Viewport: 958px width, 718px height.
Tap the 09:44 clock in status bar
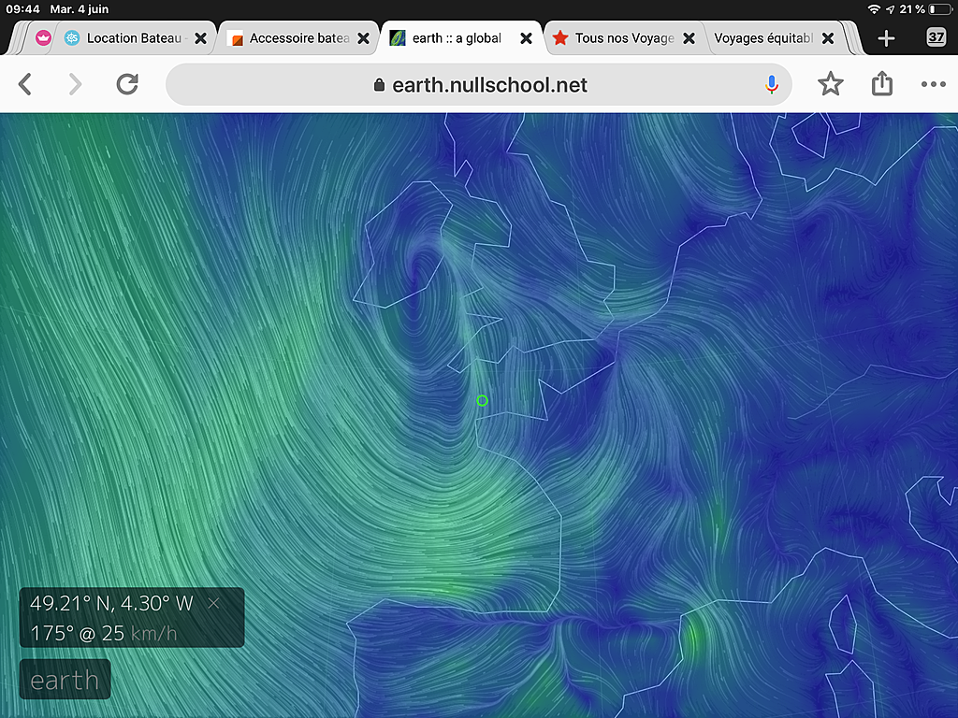coord(22,9)
